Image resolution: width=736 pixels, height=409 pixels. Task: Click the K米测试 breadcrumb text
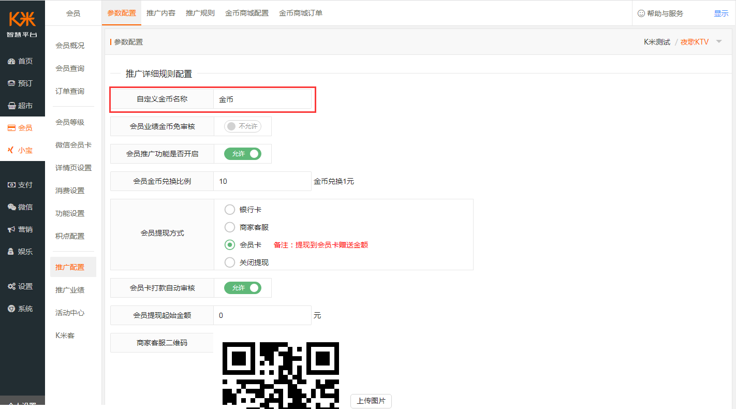coord(657,42)
